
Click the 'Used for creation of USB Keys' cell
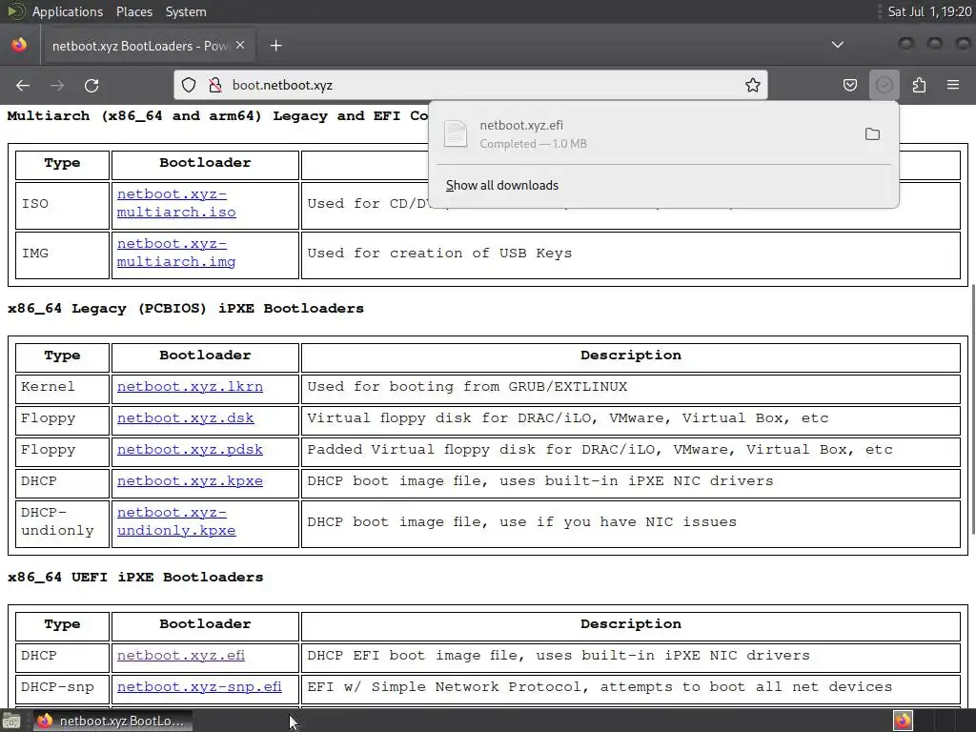click(x=631, y=254)
